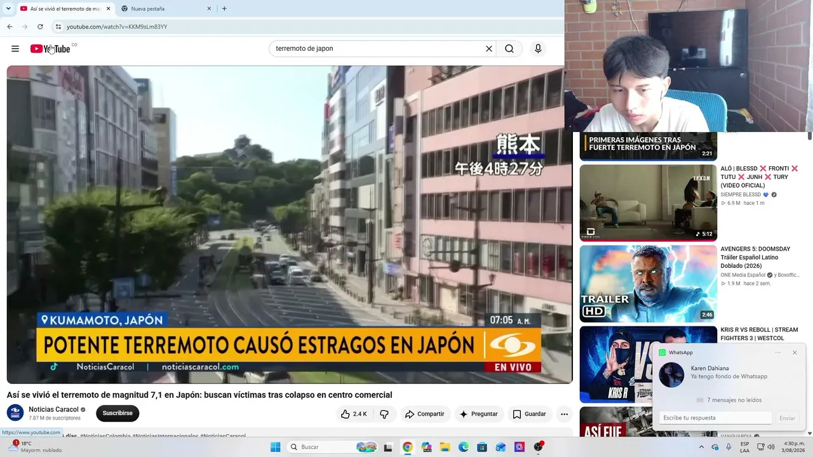Open a new browser tab
This screenshot has height=457, width=813.
coord(224,9)
